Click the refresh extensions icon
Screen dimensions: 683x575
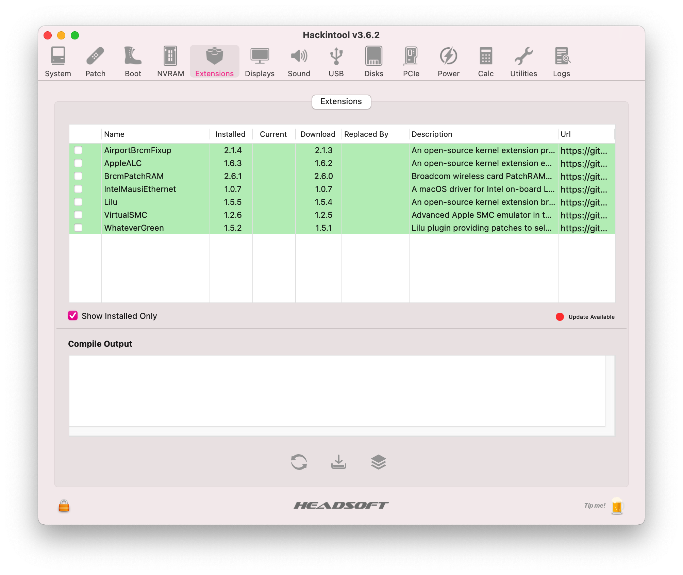(299, 462)
